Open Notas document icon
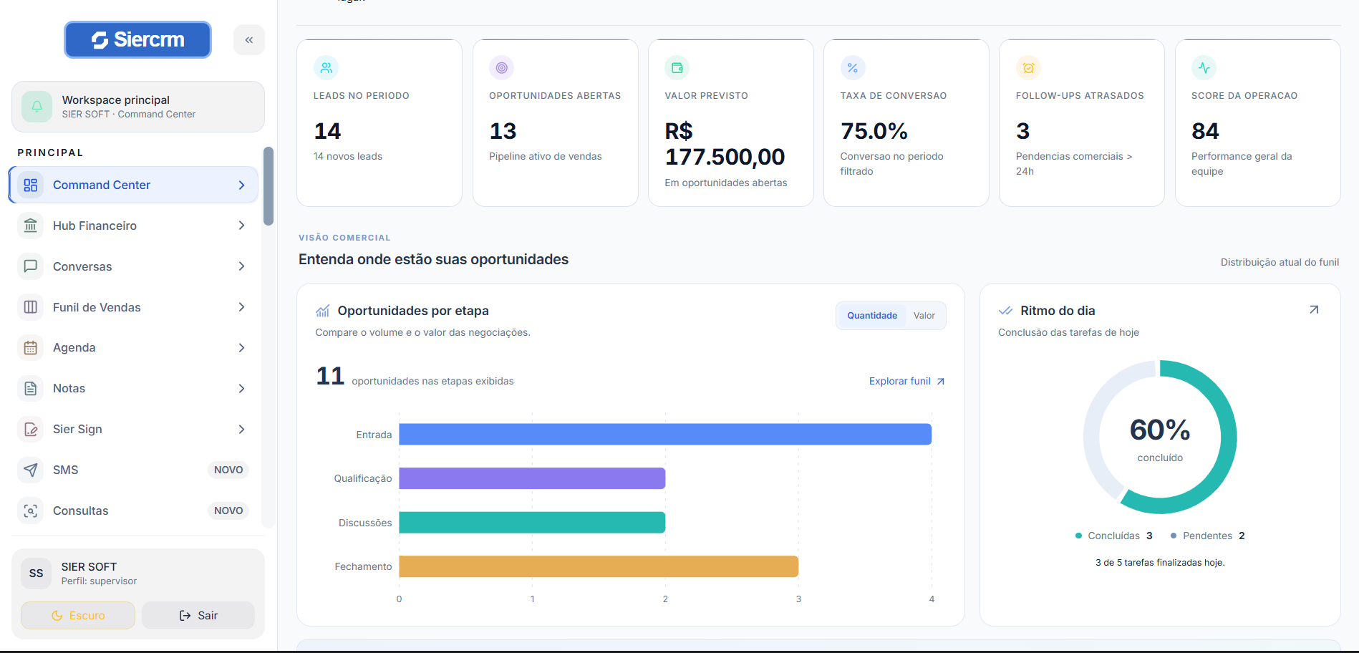The height and width of the screenshot is (653, 1359). [x=30, y=389]
